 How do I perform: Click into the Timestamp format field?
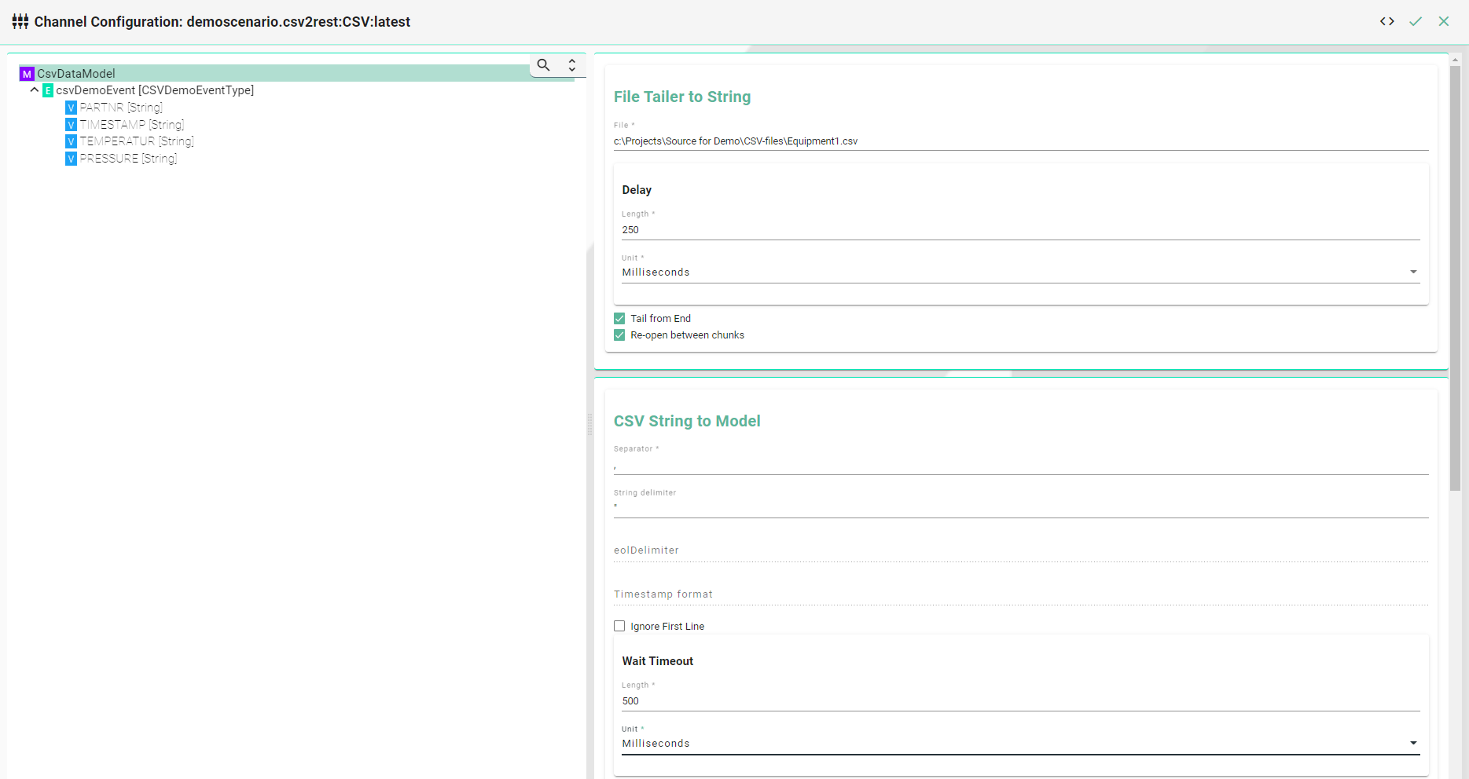[1020, 594]
